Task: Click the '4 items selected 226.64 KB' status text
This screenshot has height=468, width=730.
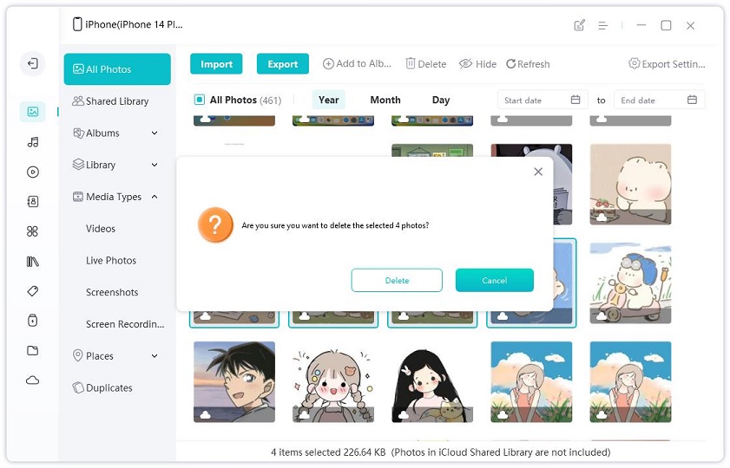Action: coord(328,452)
